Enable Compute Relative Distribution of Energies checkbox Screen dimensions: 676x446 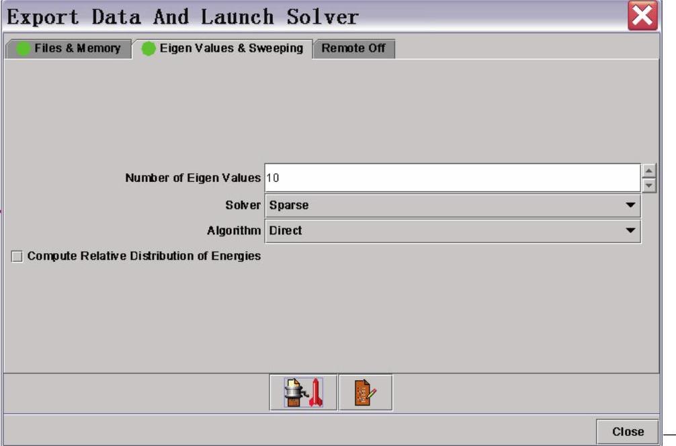point(17,257)
